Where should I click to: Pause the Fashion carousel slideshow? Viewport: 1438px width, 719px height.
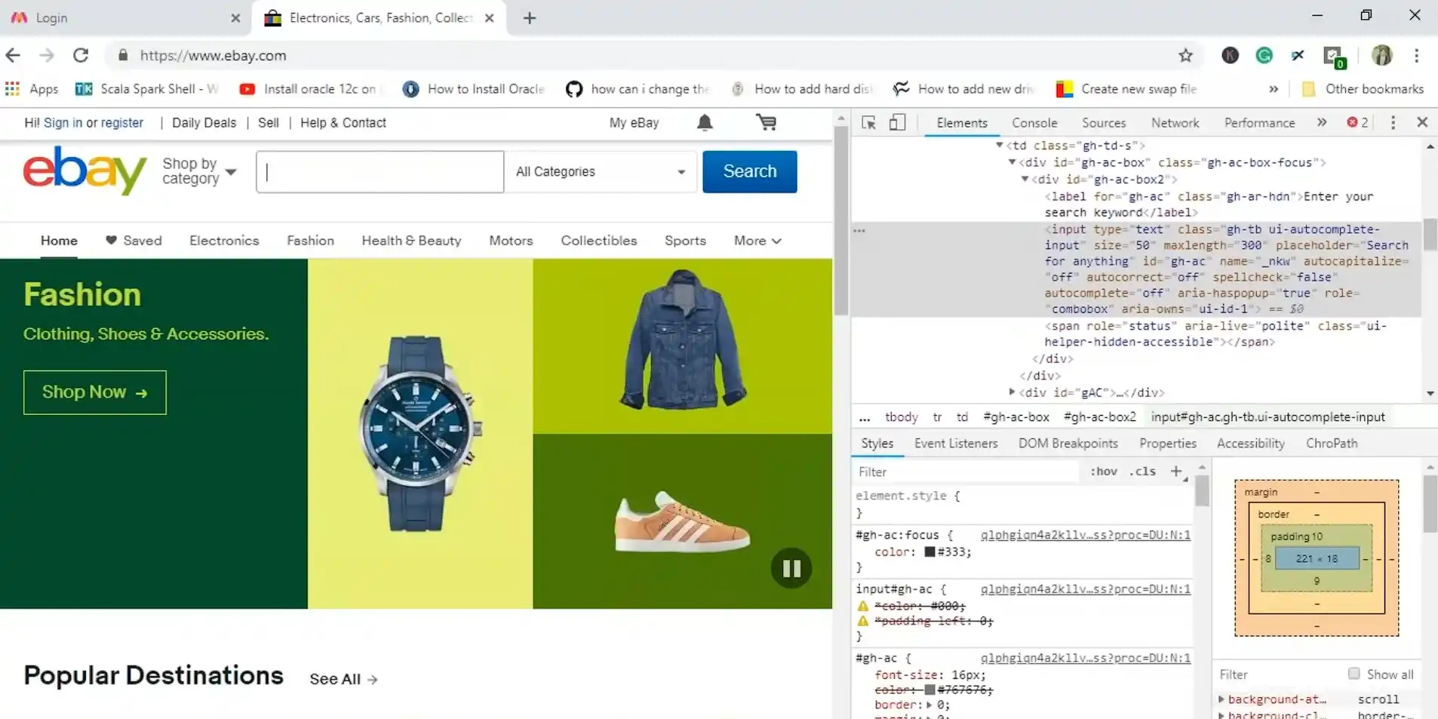[x=791, y=568]
